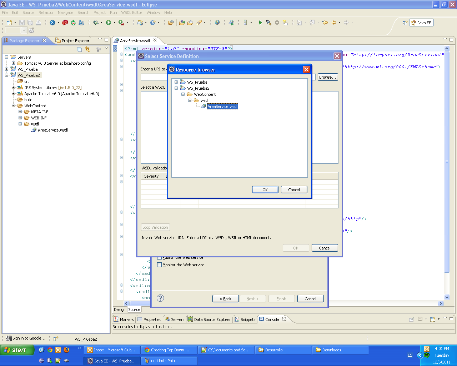Open the Web Browser globe icon
The height and width of the screenshot is (366, 457).
(x=217, y=23)
